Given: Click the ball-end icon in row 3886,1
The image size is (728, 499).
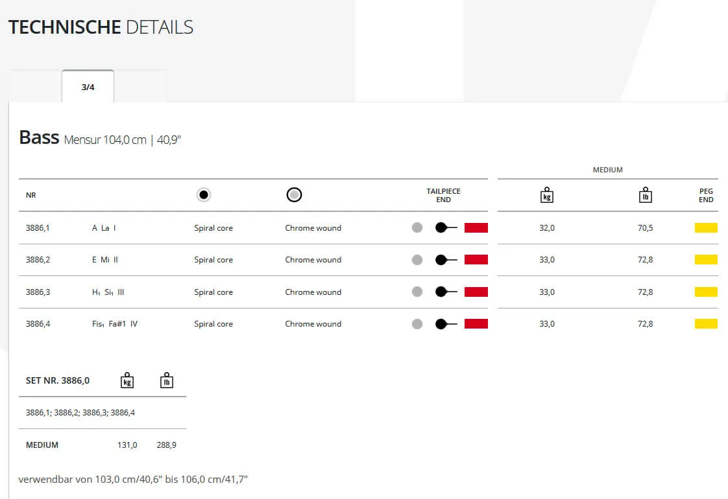Looking at the screenshot, I should pos(446,227).
